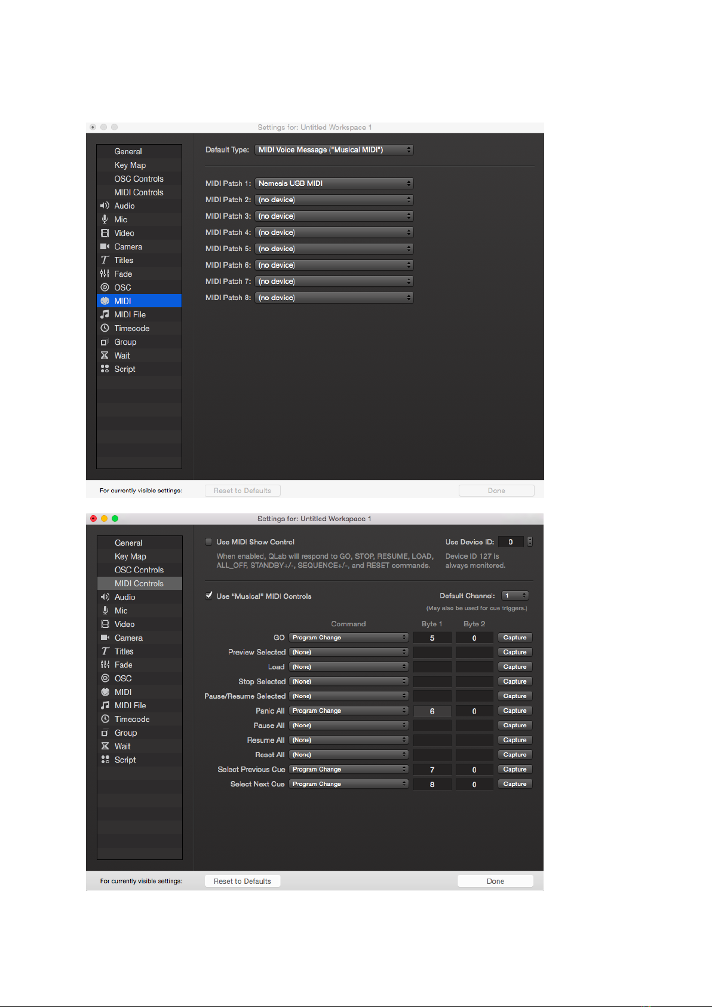Open Timecode via clock icon in MIDI Controls window
712x1007 pixels.
pyautogui.click(x=105, y=719)
